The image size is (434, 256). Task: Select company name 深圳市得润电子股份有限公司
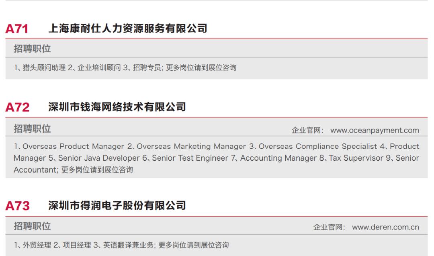117,206
